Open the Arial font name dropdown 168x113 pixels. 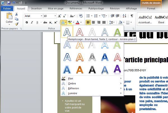coord(42,16)
